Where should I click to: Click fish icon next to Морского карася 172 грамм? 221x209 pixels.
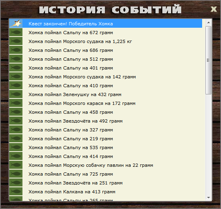click(16, 103)
